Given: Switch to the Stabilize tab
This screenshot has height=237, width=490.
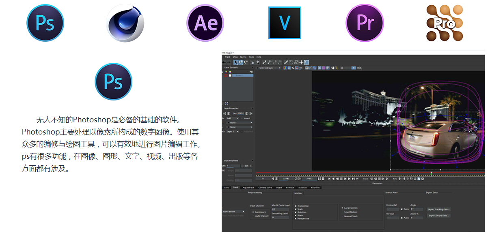Looking at the screenshot, I should [x=302, y=188].
